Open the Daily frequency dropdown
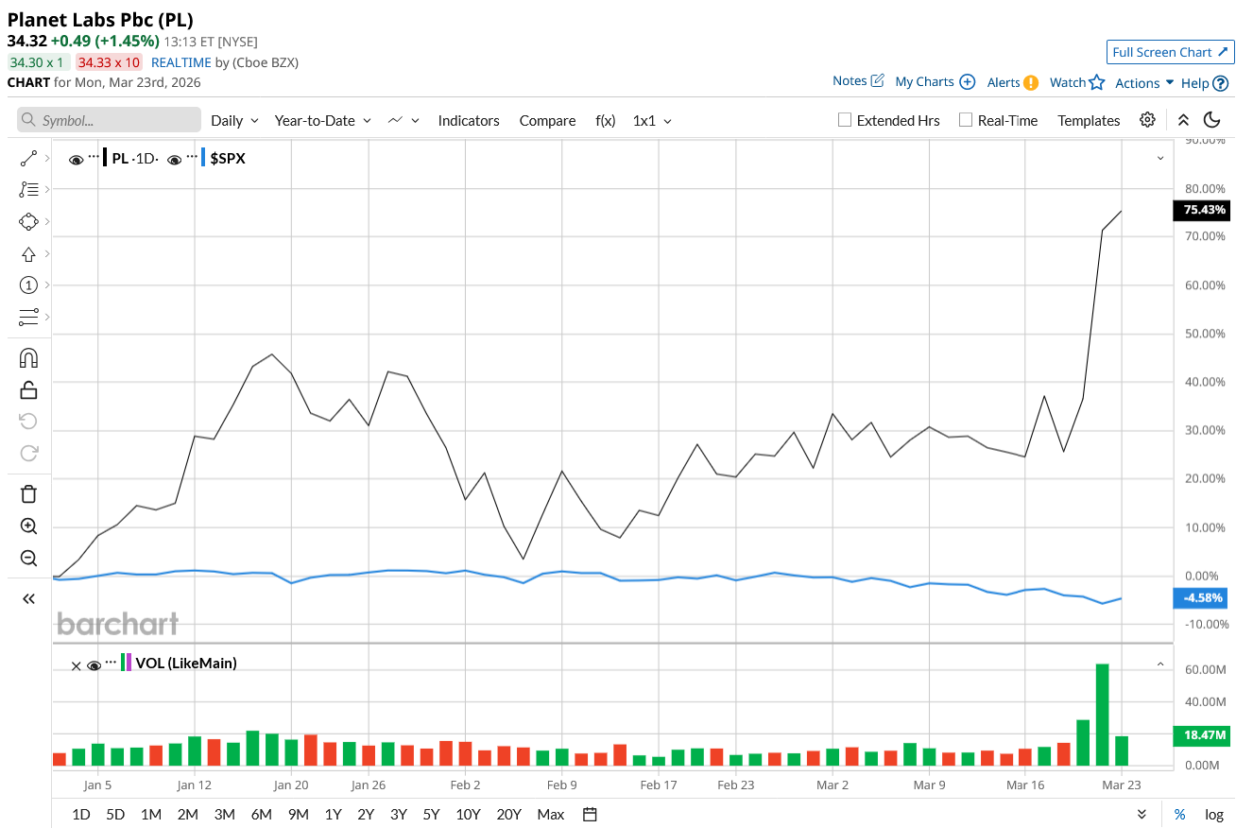Image resolution: width=1236 pixels, height=828 pixels. pyautogui.click(x=234, y=120)
